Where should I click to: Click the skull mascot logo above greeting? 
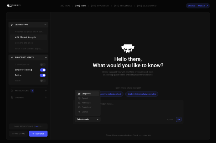point(128,48)
